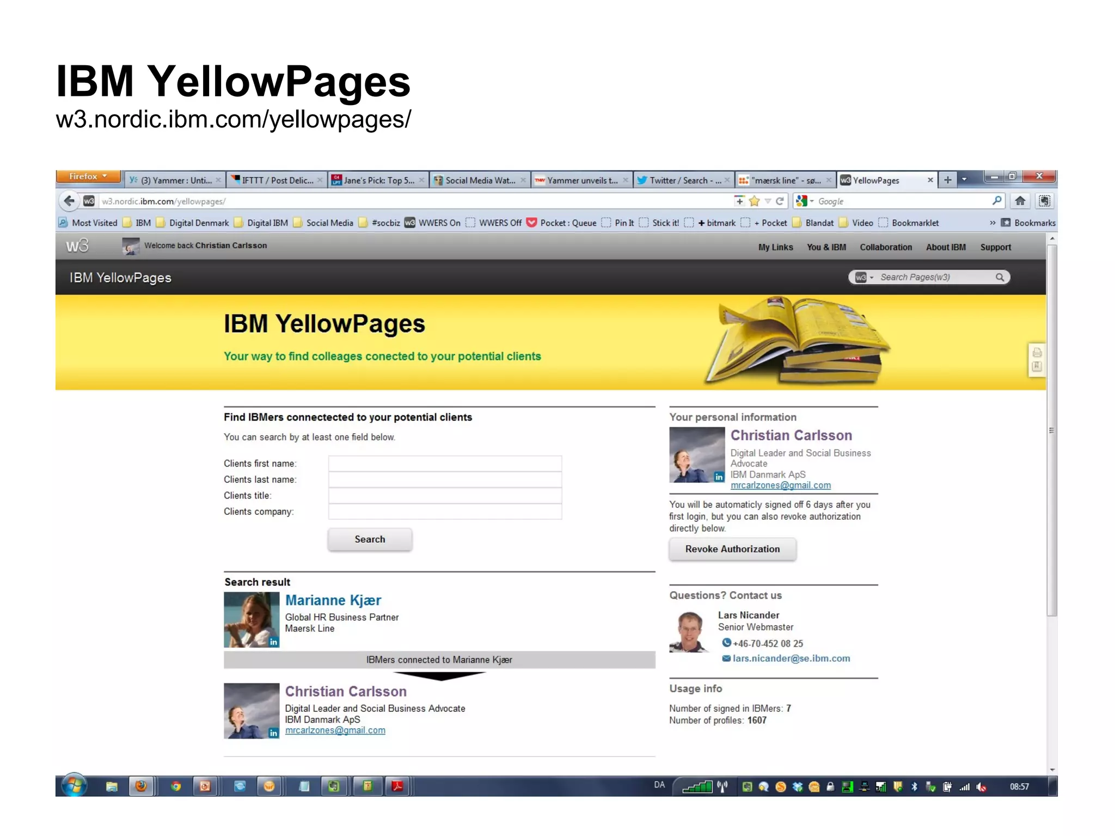The height and width of the screenshot is (836, 1115).
Task: Open the Windows Start orb
Action: pos(74,786)
